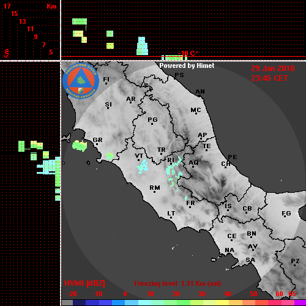This screenshot has height=306, width=306.
Task: Click the FI city label
Action: tap(106, 79)
